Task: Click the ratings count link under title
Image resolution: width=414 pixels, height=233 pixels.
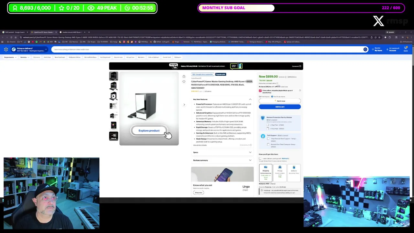Action: click(208, 91)
